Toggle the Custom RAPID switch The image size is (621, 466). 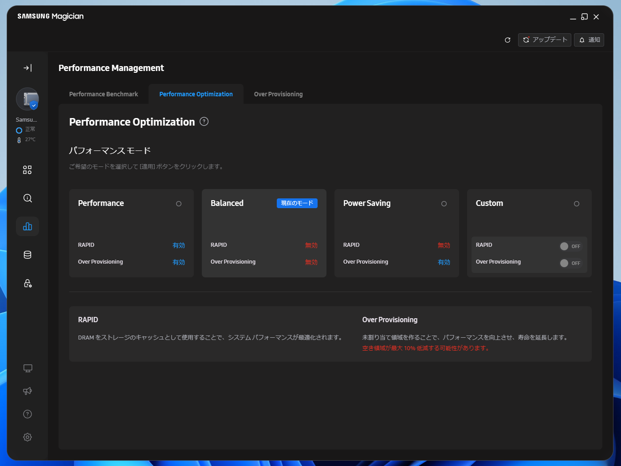(x=570, y=246)
